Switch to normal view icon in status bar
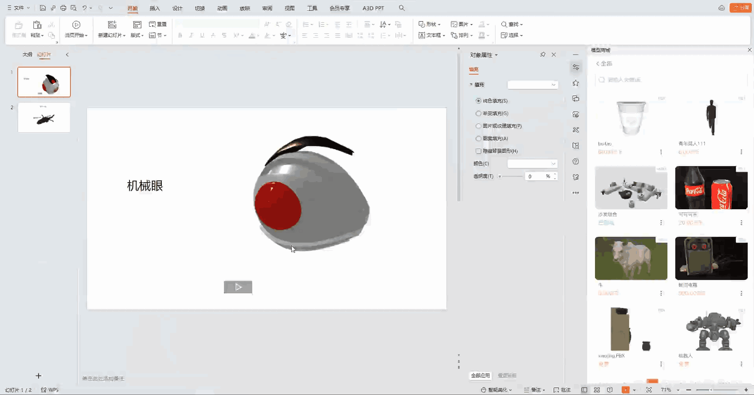Screen dimensions: 754x395 (x=584, y=390)
